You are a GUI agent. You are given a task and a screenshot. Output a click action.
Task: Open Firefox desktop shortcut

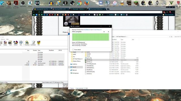87,3
